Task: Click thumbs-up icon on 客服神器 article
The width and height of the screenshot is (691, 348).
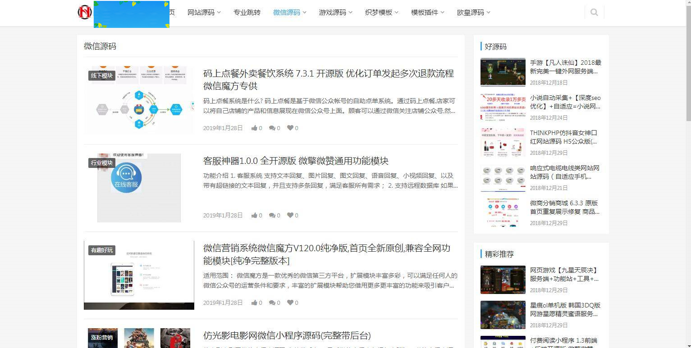Action: click(256, 215)
